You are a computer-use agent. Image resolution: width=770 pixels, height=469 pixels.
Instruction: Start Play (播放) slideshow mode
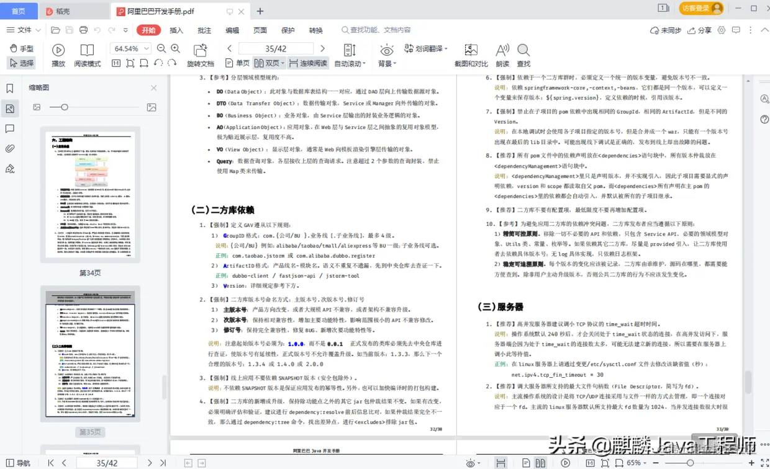pyautogui.click(x=58, y=55)
